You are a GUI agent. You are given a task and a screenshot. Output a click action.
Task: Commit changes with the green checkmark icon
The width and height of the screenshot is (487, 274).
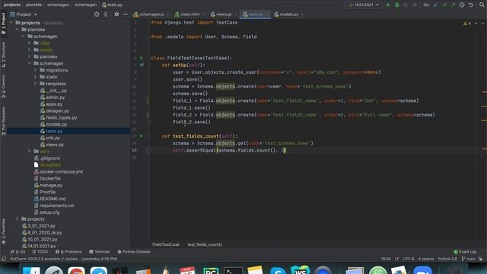point(444,5)
